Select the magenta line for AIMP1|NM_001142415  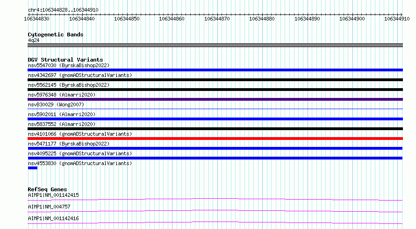click(x=215, y=199)
